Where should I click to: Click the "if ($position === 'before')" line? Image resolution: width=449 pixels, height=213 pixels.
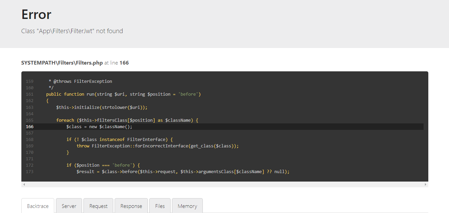(103, 165)
